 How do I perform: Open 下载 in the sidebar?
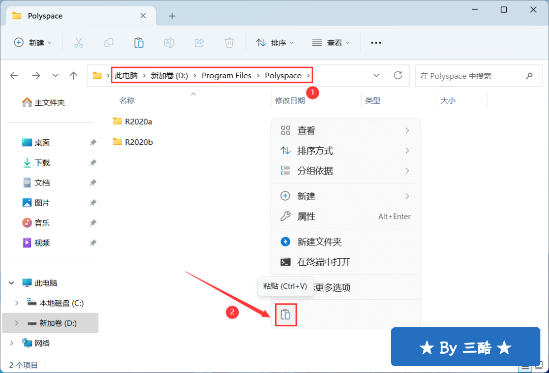tap(36, 163)
